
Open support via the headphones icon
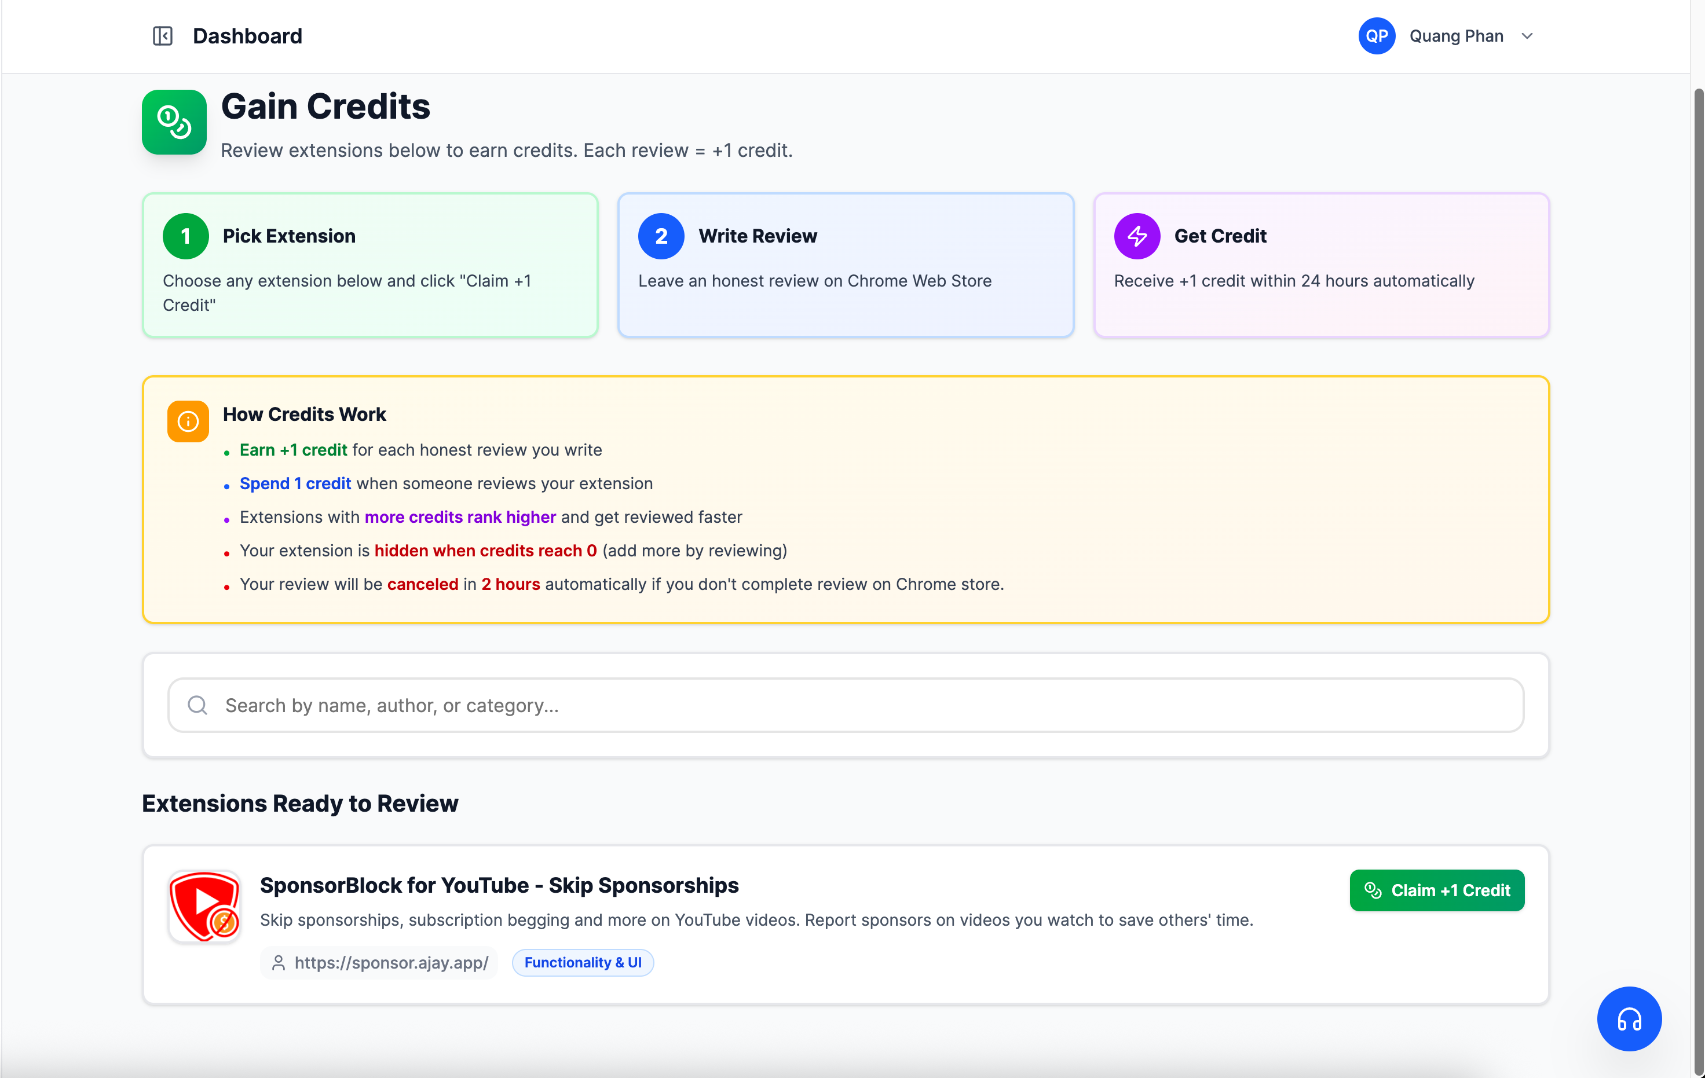1629,1018
